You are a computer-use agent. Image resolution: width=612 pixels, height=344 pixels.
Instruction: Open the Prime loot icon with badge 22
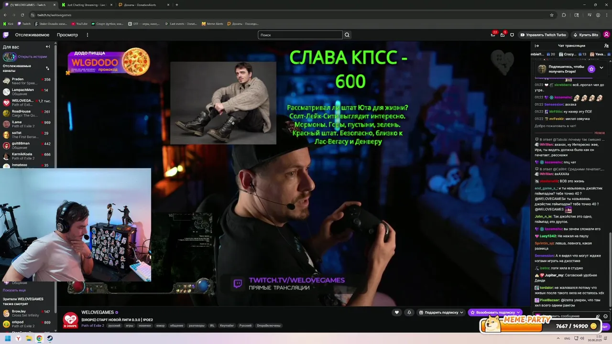pos(493,35)
